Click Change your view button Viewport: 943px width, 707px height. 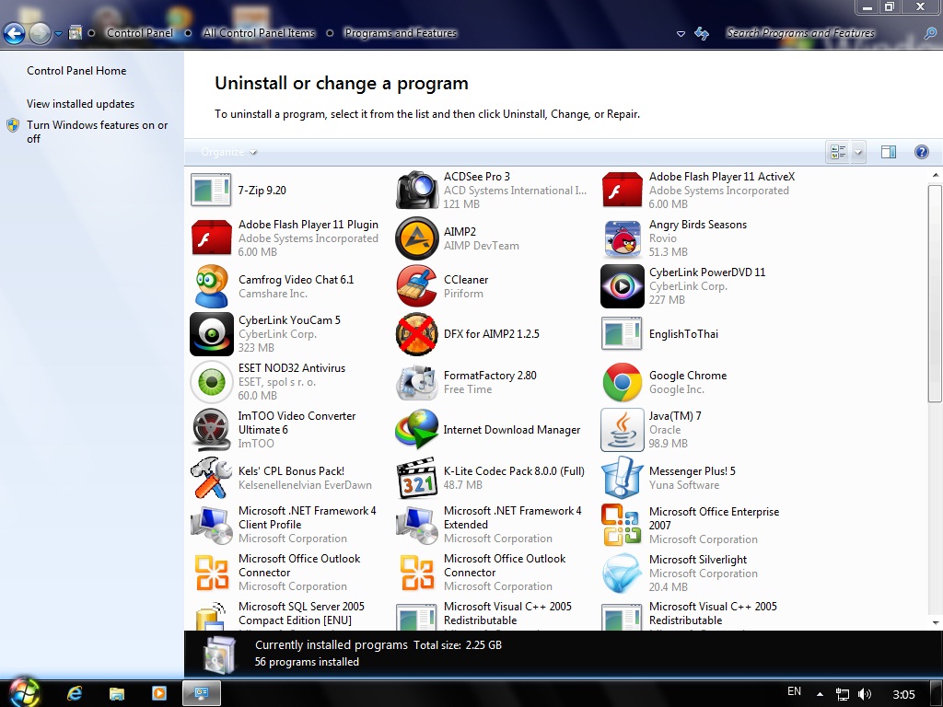click(x=838, y=152)
